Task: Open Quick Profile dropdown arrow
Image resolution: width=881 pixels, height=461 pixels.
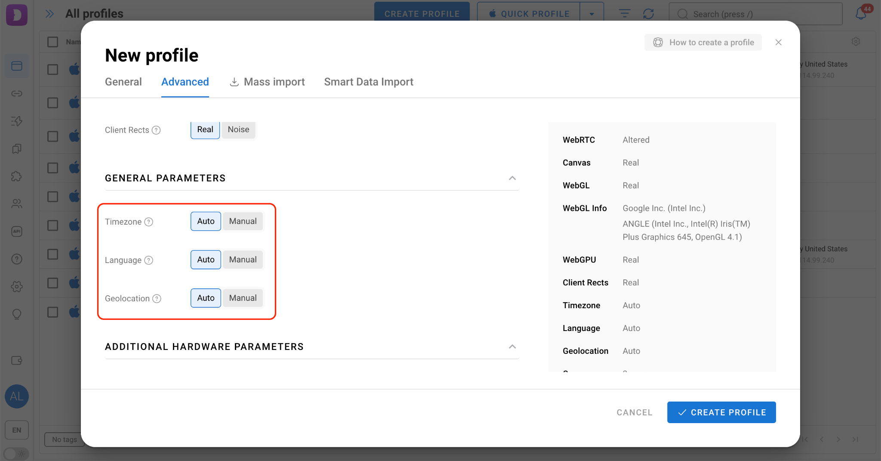Action: (x=592, y=14)
